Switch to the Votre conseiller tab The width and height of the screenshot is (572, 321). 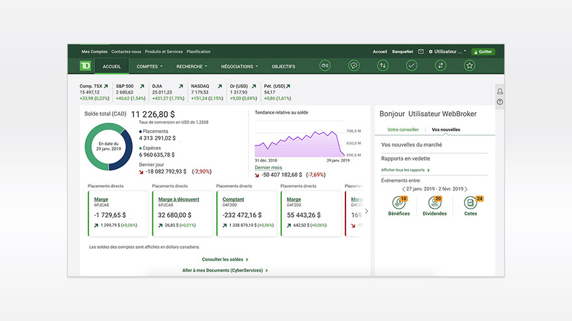(x=403, y=130)
